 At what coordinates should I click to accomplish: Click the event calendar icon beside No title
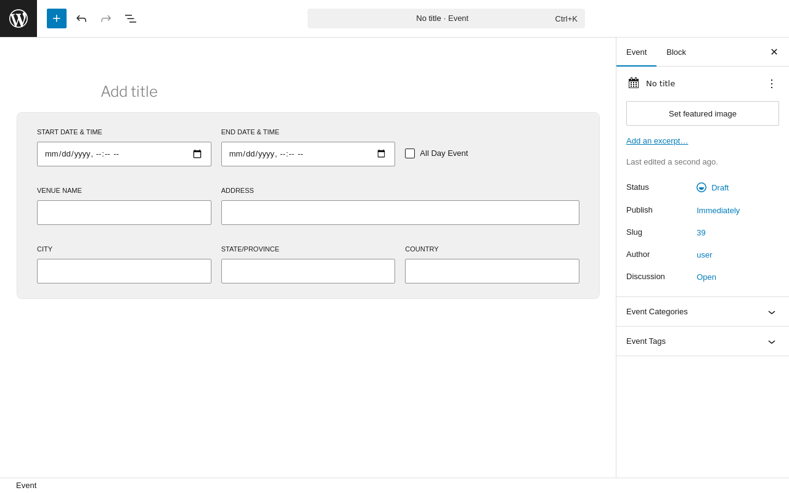(634, 83)
